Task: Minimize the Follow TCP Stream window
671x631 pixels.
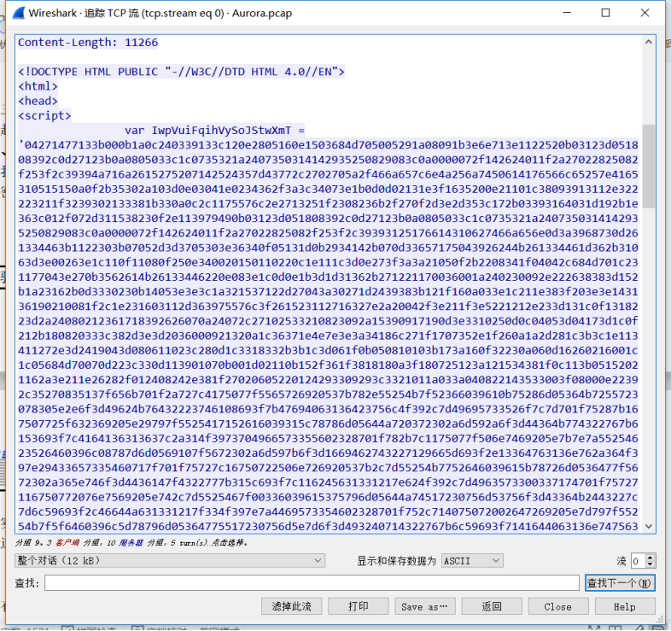Action: pos(567,13)
